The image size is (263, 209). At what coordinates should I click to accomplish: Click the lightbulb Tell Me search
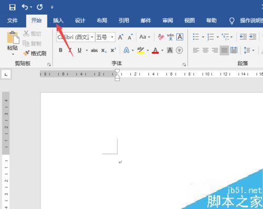(x=232, y=21)
